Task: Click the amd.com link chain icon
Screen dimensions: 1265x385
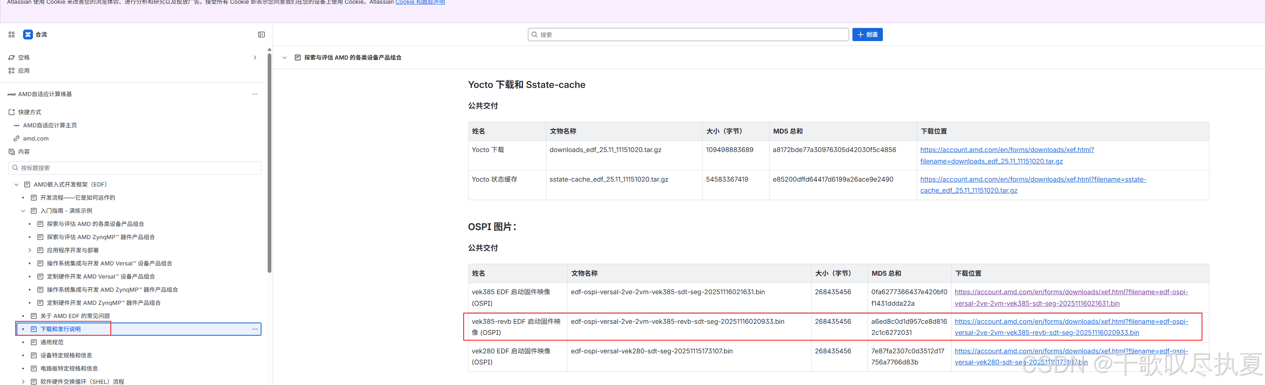Action: (x=16, y=138)
